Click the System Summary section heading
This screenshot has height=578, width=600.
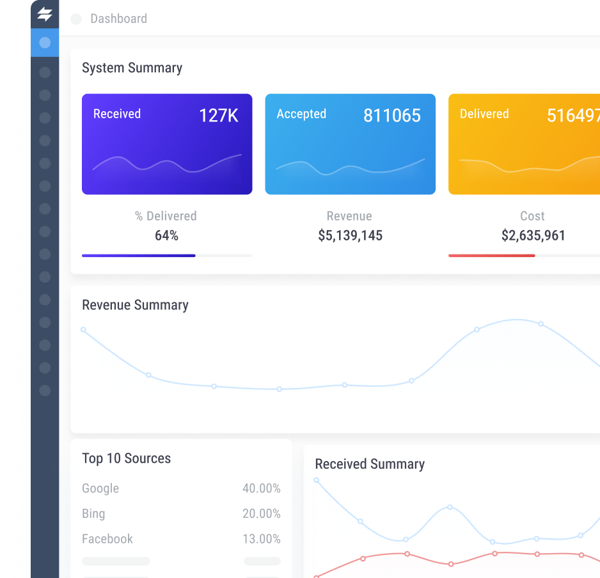132,68
